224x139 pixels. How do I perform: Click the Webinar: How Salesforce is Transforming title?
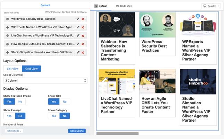[114, 50]
